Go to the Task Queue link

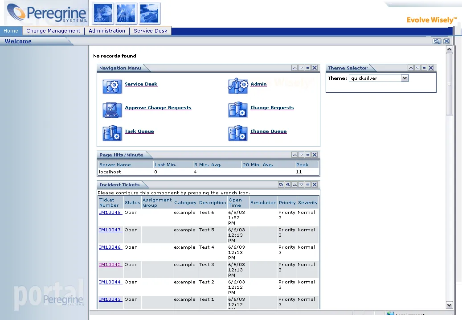pos(139,131)
